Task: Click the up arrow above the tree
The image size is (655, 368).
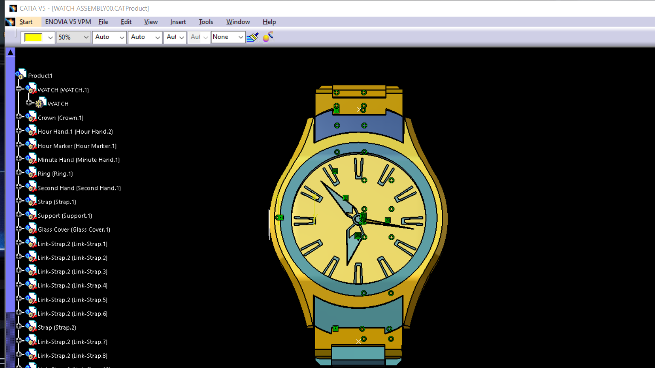Action: pos(10,52)
